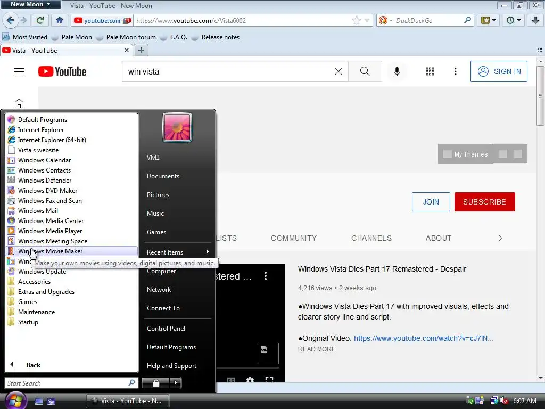Click the browser URL address field
Image resolution: width=545 pixels, height=409 pixels.
[x=243, y=21]
